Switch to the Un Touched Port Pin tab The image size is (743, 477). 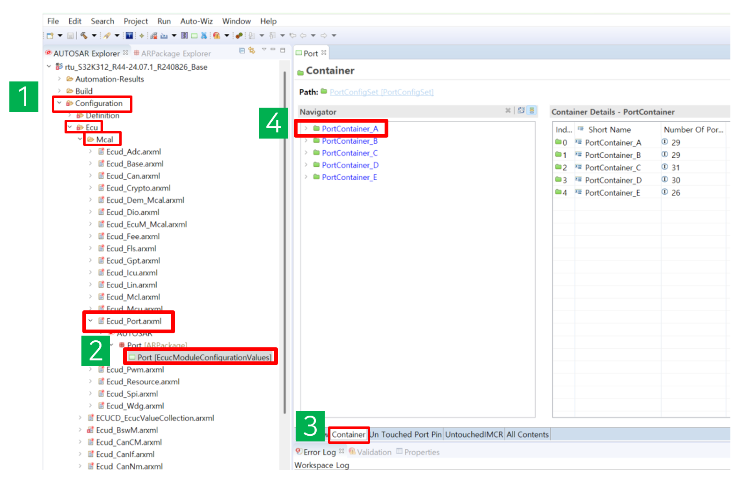(406, 434)
